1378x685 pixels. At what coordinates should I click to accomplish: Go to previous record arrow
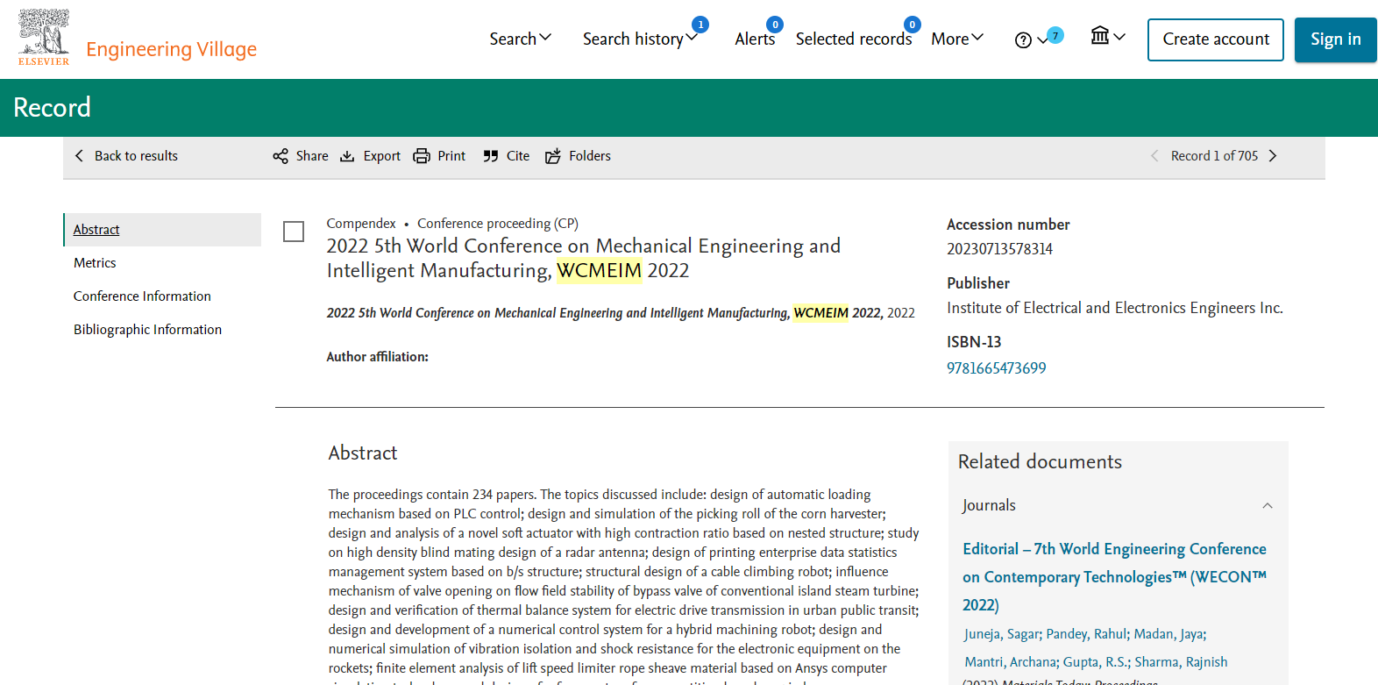click(x=1154, y=156)
